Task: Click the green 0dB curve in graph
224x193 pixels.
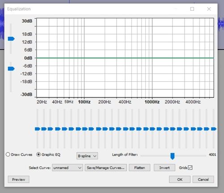Action: [125, 58]
